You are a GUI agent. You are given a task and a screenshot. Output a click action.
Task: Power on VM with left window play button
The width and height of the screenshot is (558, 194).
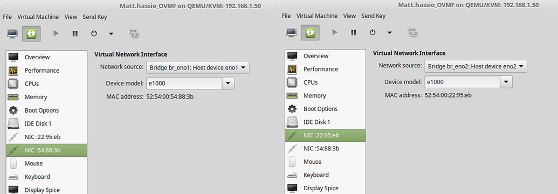[56, 33]
